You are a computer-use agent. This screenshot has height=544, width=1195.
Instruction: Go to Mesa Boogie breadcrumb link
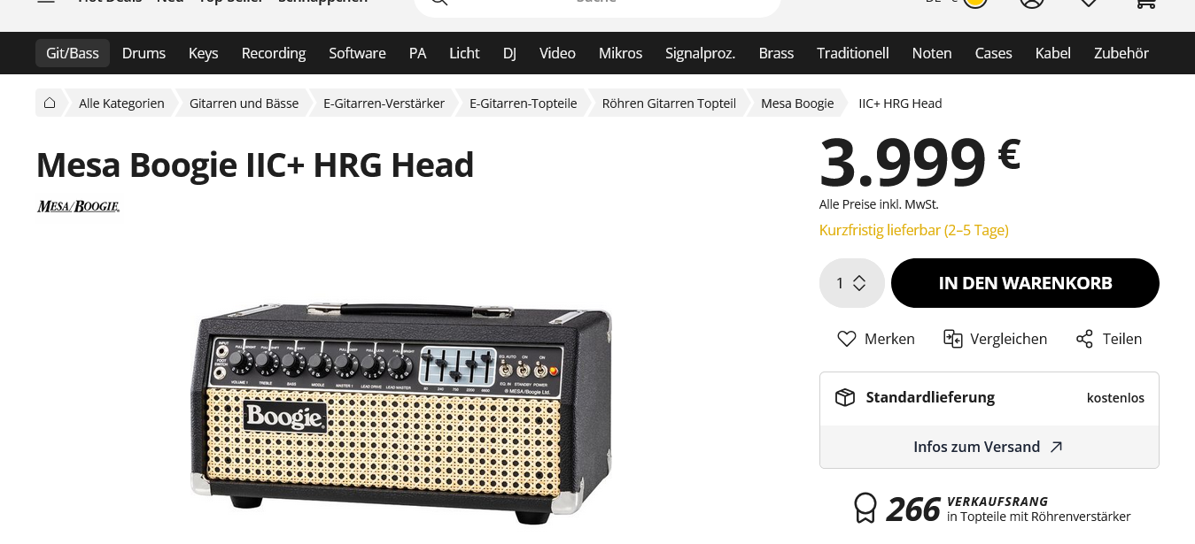click(797, 103)
